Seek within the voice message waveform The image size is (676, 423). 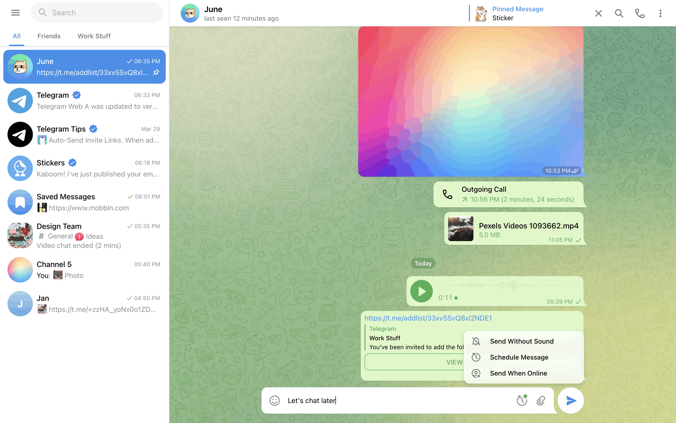(x=509, y=285)
